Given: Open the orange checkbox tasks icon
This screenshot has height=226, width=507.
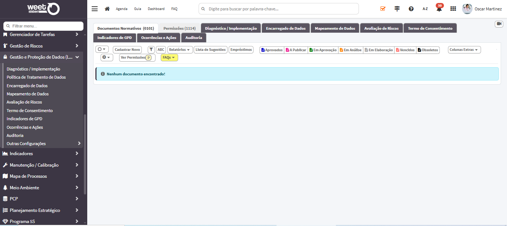Looking at the screenshot, I should tap(383, 9).
